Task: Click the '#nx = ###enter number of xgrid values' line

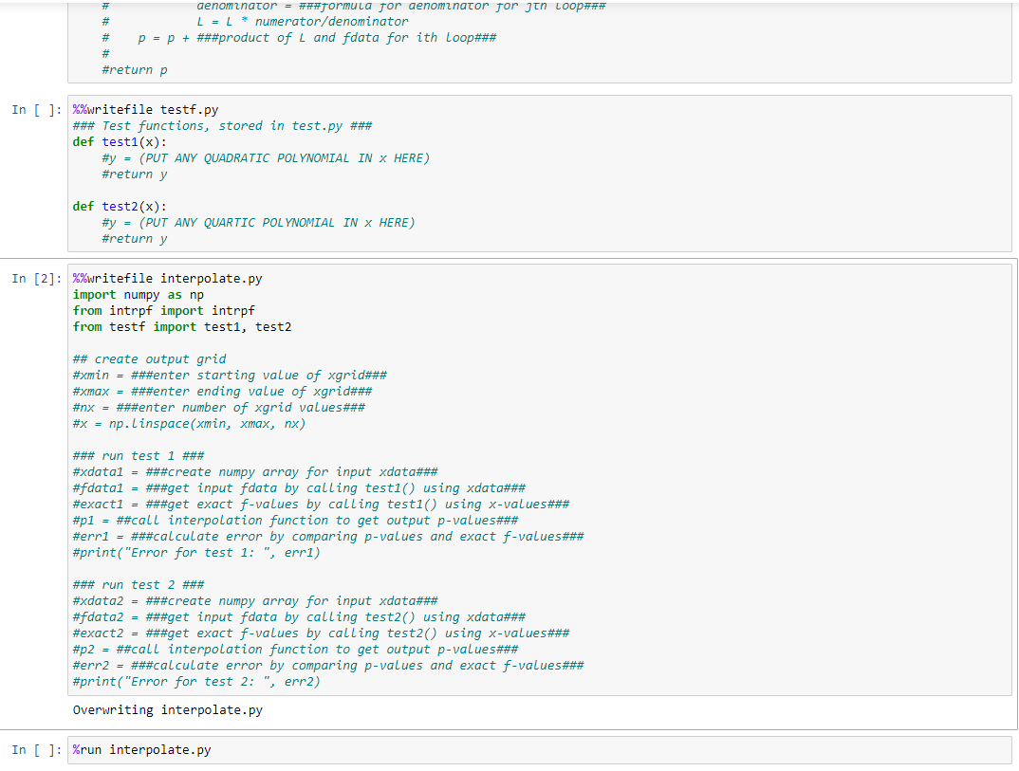Action: pyautogui.click(x=219, y=408)
